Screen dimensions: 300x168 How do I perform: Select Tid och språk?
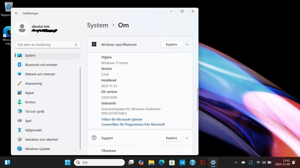coord(35,112)
